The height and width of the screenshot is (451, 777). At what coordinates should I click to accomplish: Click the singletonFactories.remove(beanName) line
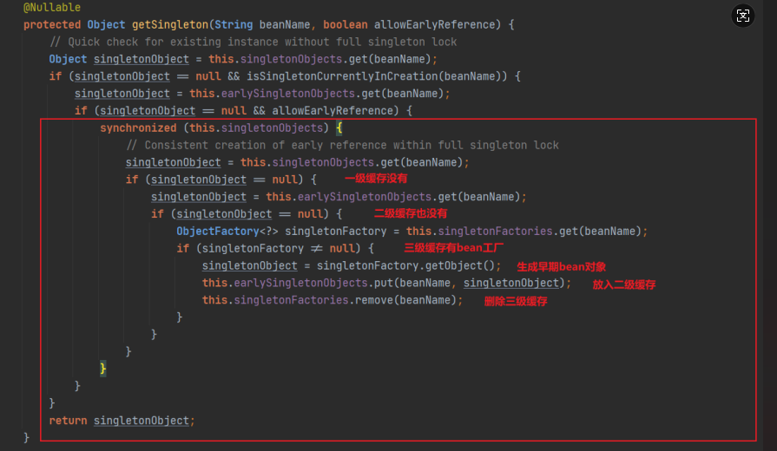click(x=333, y=300)
